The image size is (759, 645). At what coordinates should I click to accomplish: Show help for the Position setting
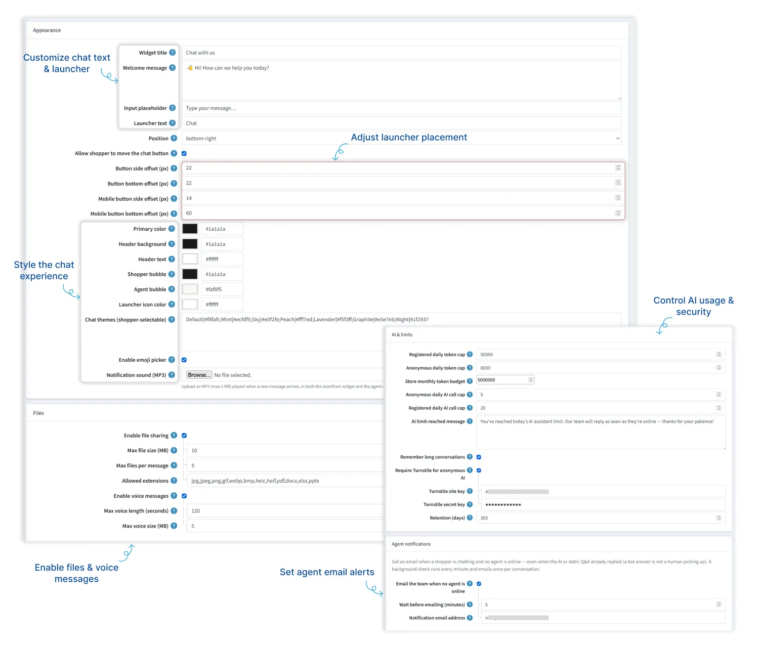(174, 138)
